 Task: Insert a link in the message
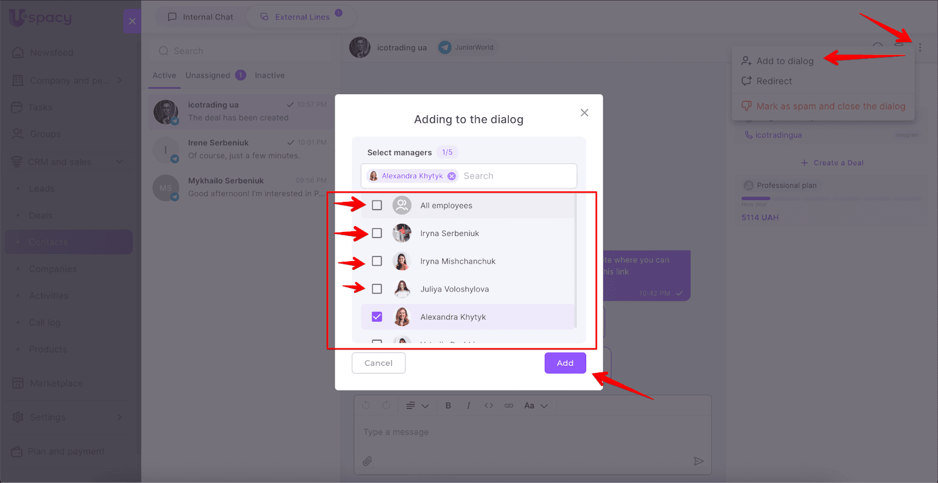(x=509, y=405)
